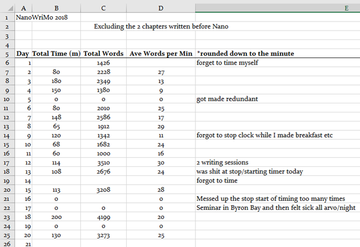Image resolution: width=360 pixels, height=247 pixels.
Task: Select the cell containing 4199 words
Action: click(103, 217)
